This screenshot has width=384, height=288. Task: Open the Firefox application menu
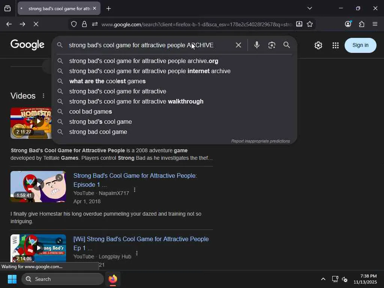pyautogui.click(x=375, y=24)
